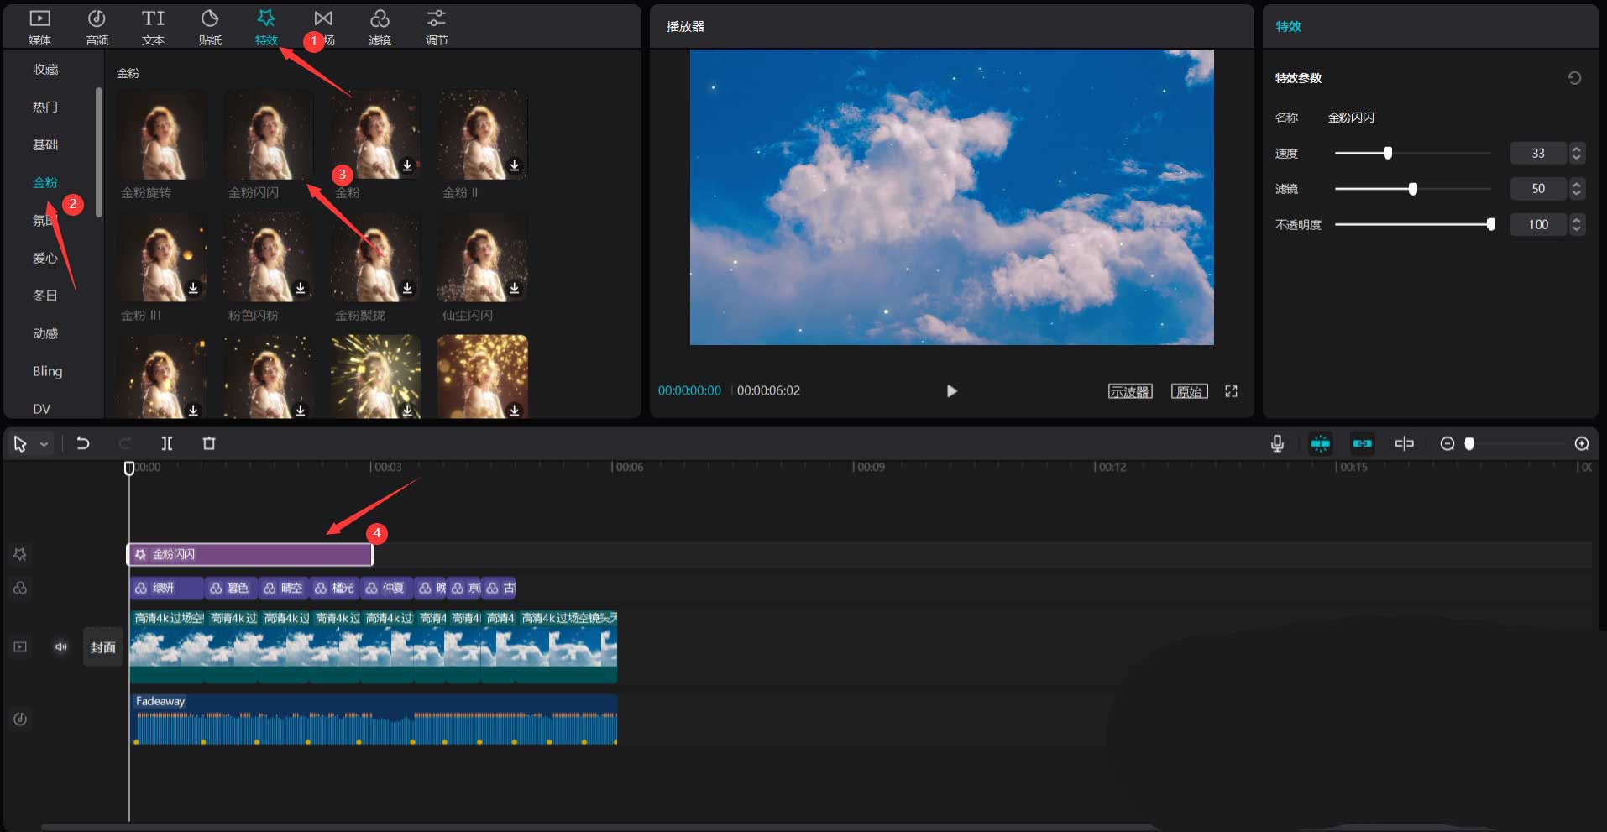Click the split clip tool icon
The width and height of the screenshot is (1607, 832).
[x=167, y=443]
